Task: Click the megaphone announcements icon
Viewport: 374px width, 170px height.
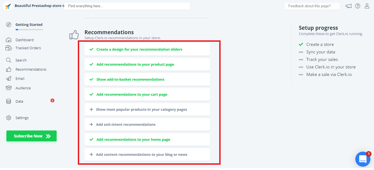Action: tap(348, 6)
